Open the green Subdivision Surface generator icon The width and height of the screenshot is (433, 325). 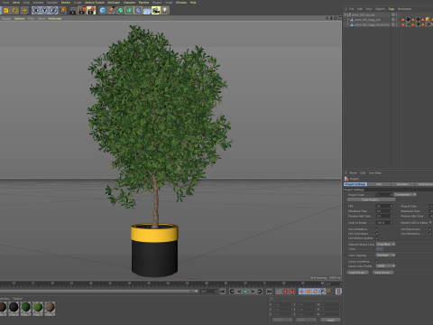121,11
